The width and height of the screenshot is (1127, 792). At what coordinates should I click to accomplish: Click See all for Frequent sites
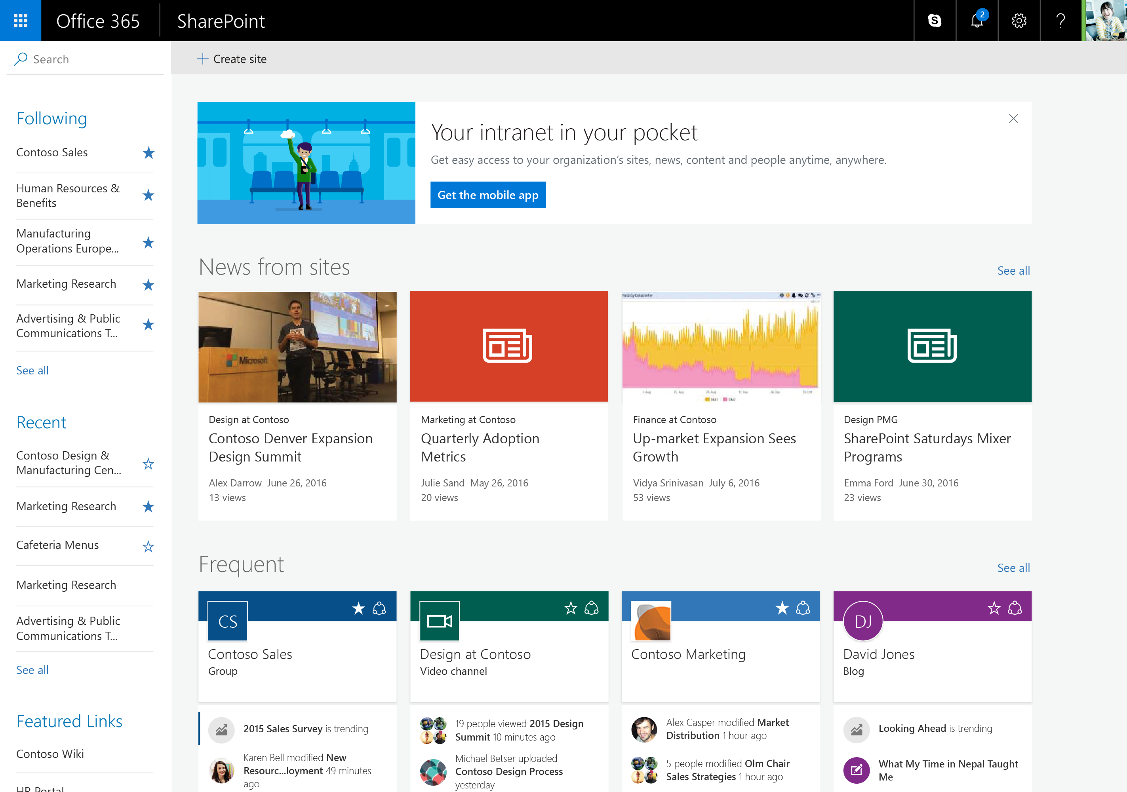coord(1013,568)
